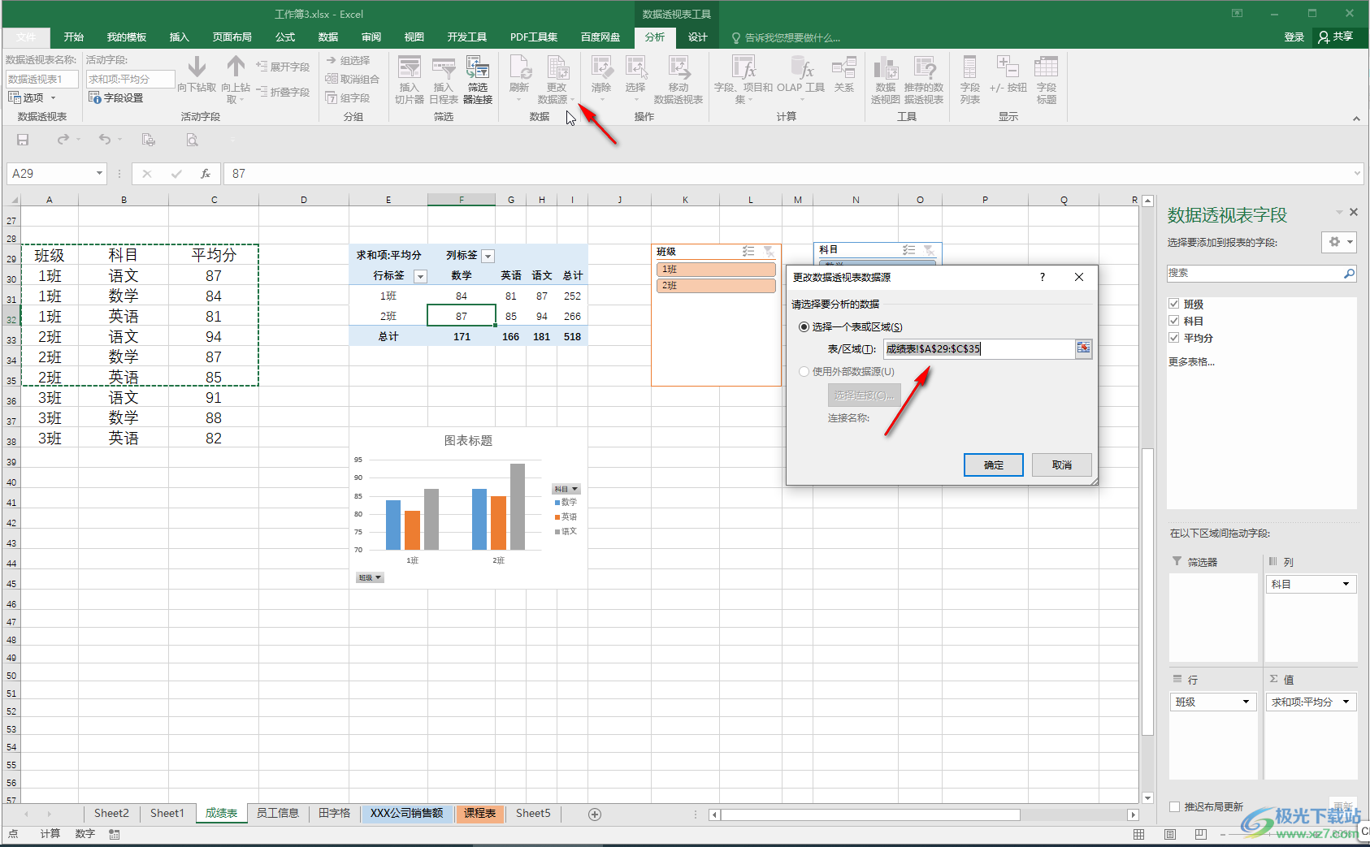Click the 取消 button in dialog

click(x=1061, y=465)
